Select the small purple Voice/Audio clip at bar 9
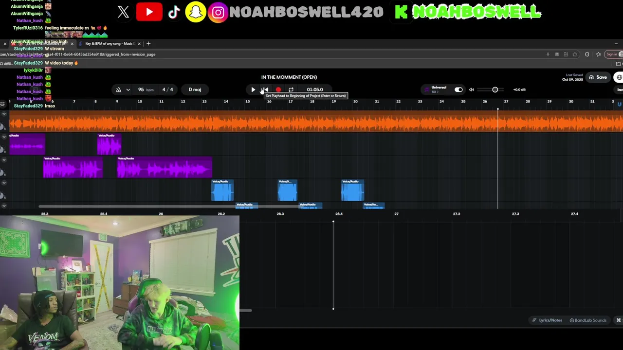This screenshot has height=350, width=623. (109, 144)
